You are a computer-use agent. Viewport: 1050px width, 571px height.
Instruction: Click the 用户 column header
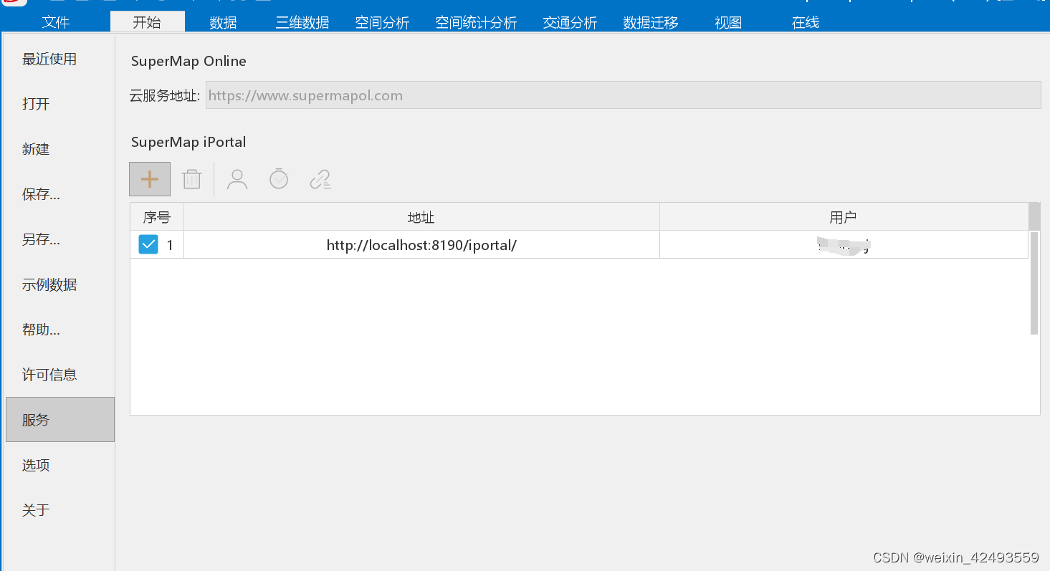(x=844, y=217)
